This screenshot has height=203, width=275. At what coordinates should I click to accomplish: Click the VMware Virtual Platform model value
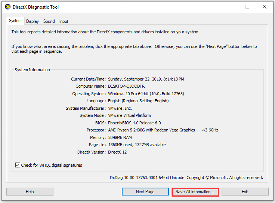point(129,115)
